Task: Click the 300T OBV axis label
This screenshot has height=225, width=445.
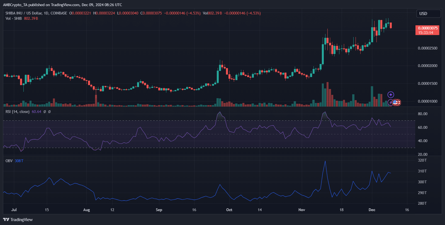Action: [x=422, y=182]
